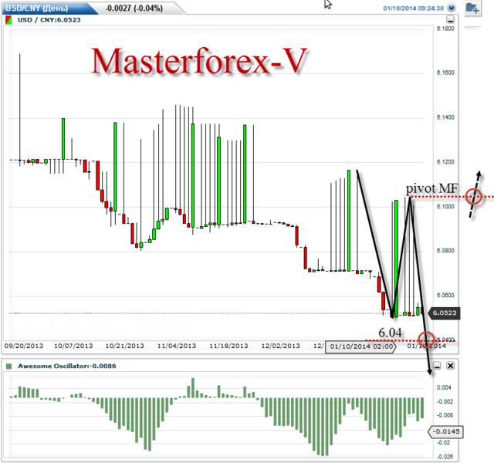Click the 09/20/2013 date axis label
The image size is (494, 463).
pyautogui.click(x=24, y=346)
